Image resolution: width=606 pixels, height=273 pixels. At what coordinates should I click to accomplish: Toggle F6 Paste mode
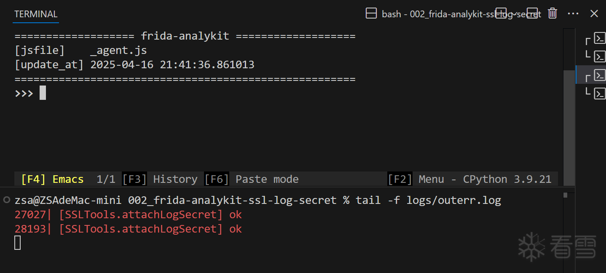252,179
